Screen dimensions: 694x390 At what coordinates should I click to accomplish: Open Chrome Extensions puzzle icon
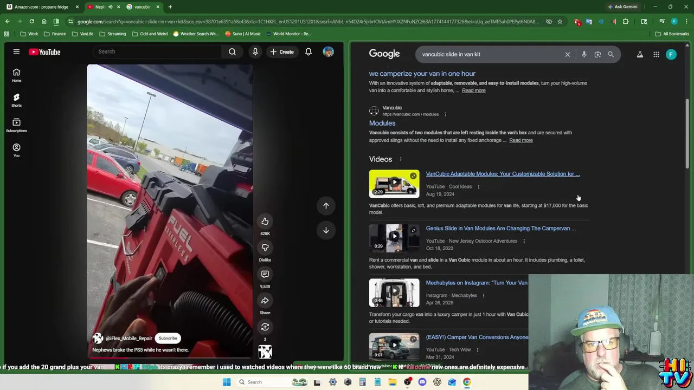(626, 22)
